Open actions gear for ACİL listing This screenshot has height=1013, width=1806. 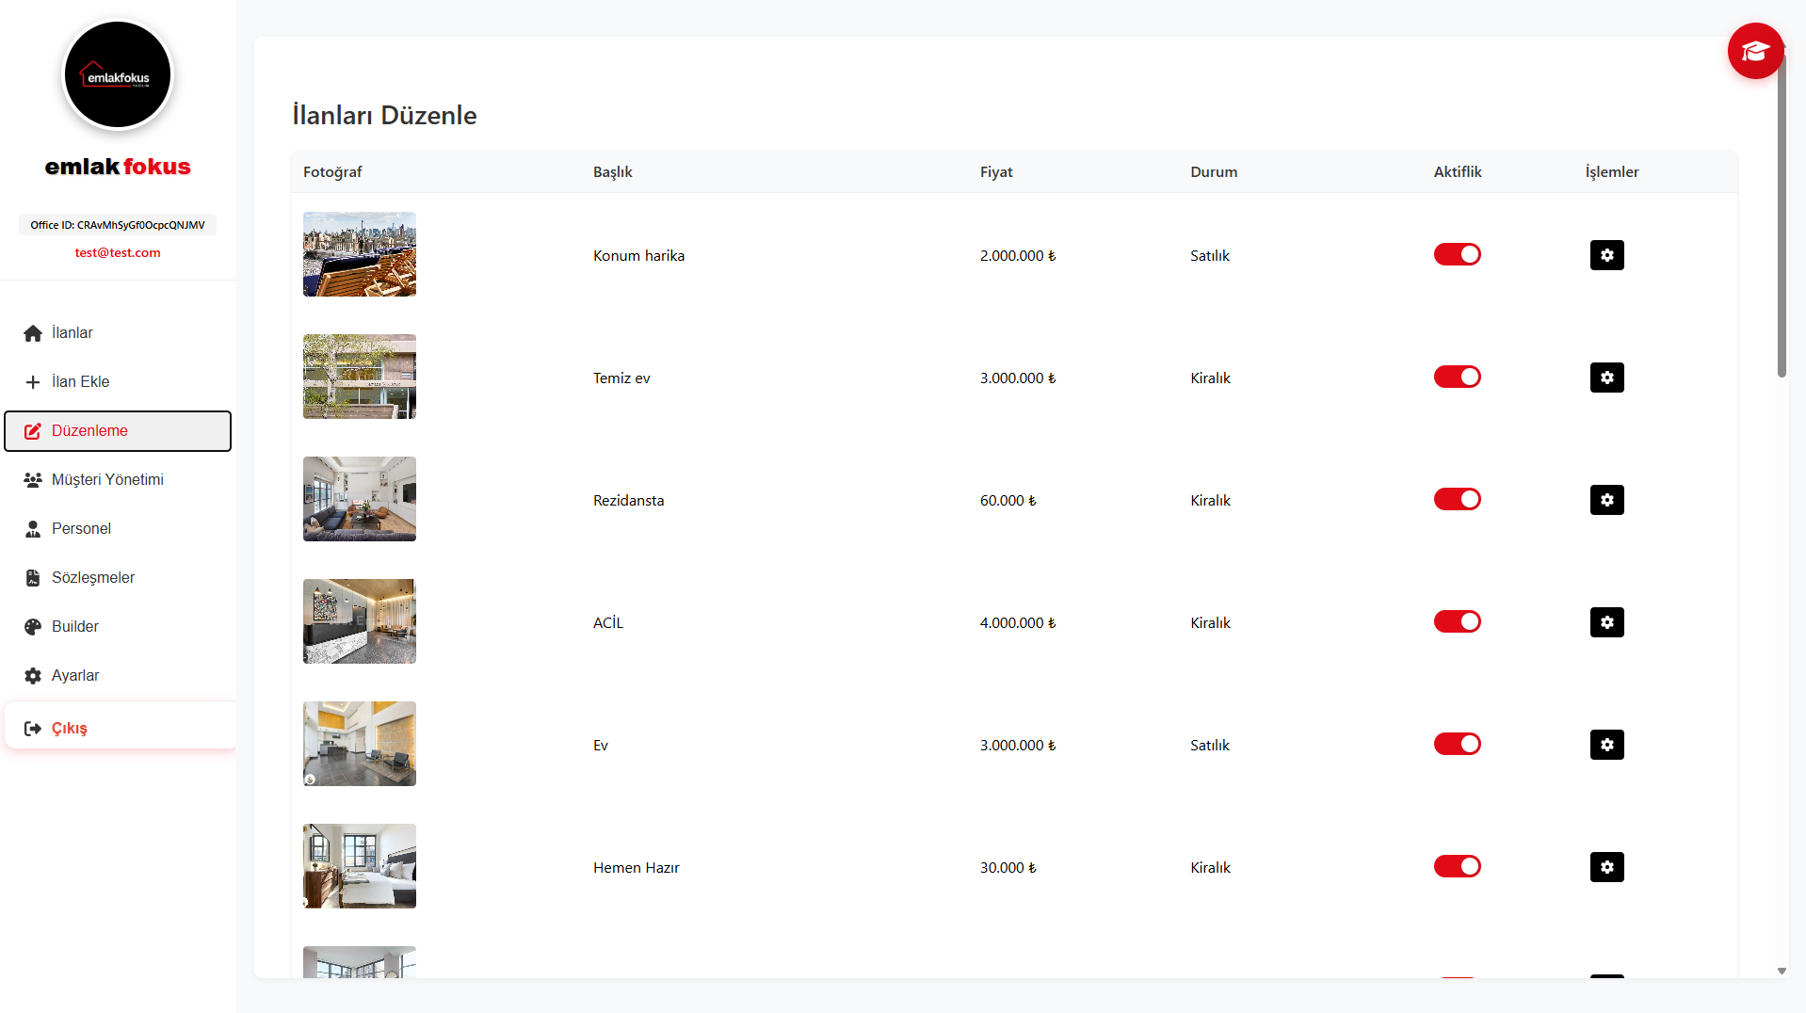tap(1606, 622)
